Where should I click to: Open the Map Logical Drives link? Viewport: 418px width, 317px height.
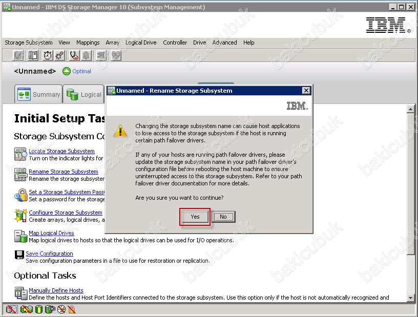click(51, 233)
